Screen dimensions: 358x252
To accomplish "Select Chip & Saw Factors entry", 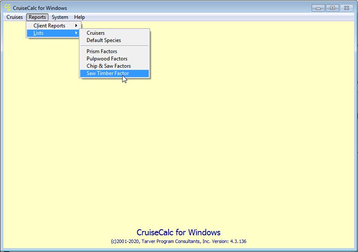I will point(114,66).
